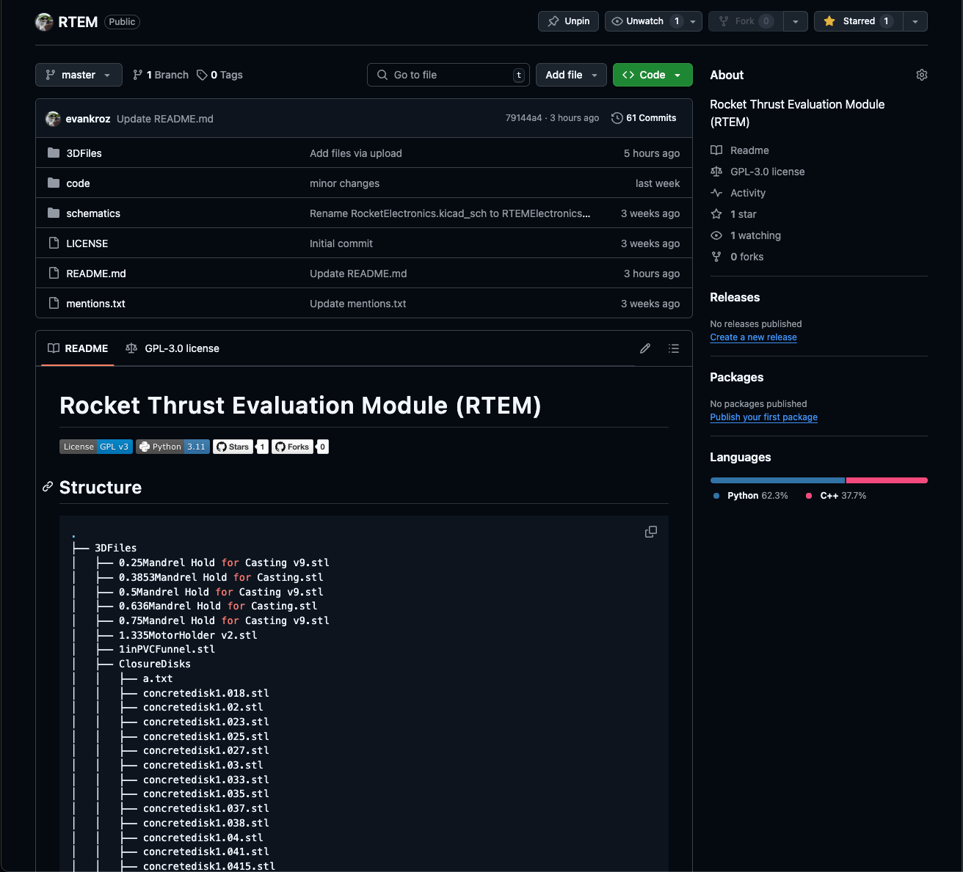Image resolution: width=963 pixels, height=872 pixels.
Task: Open the master branch selector
Action: click(78, 74)
